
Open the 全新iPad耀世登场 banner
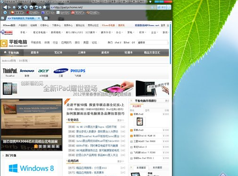[68, 88]
